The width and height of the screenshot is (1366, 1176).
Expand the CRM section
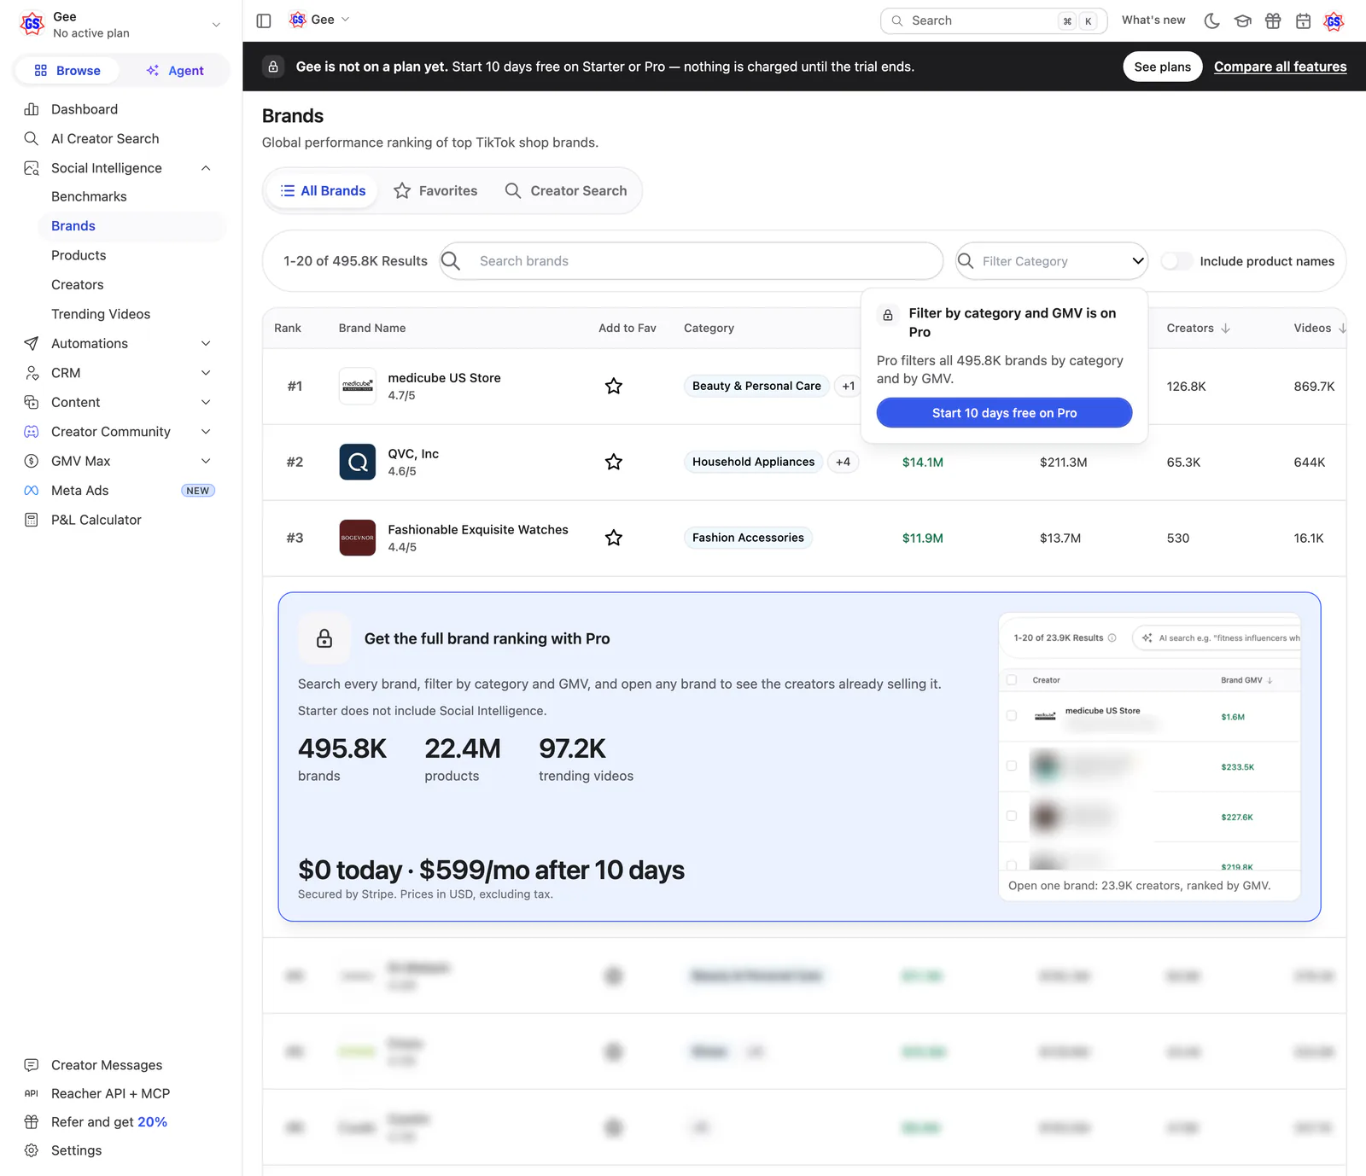(206, 373)
